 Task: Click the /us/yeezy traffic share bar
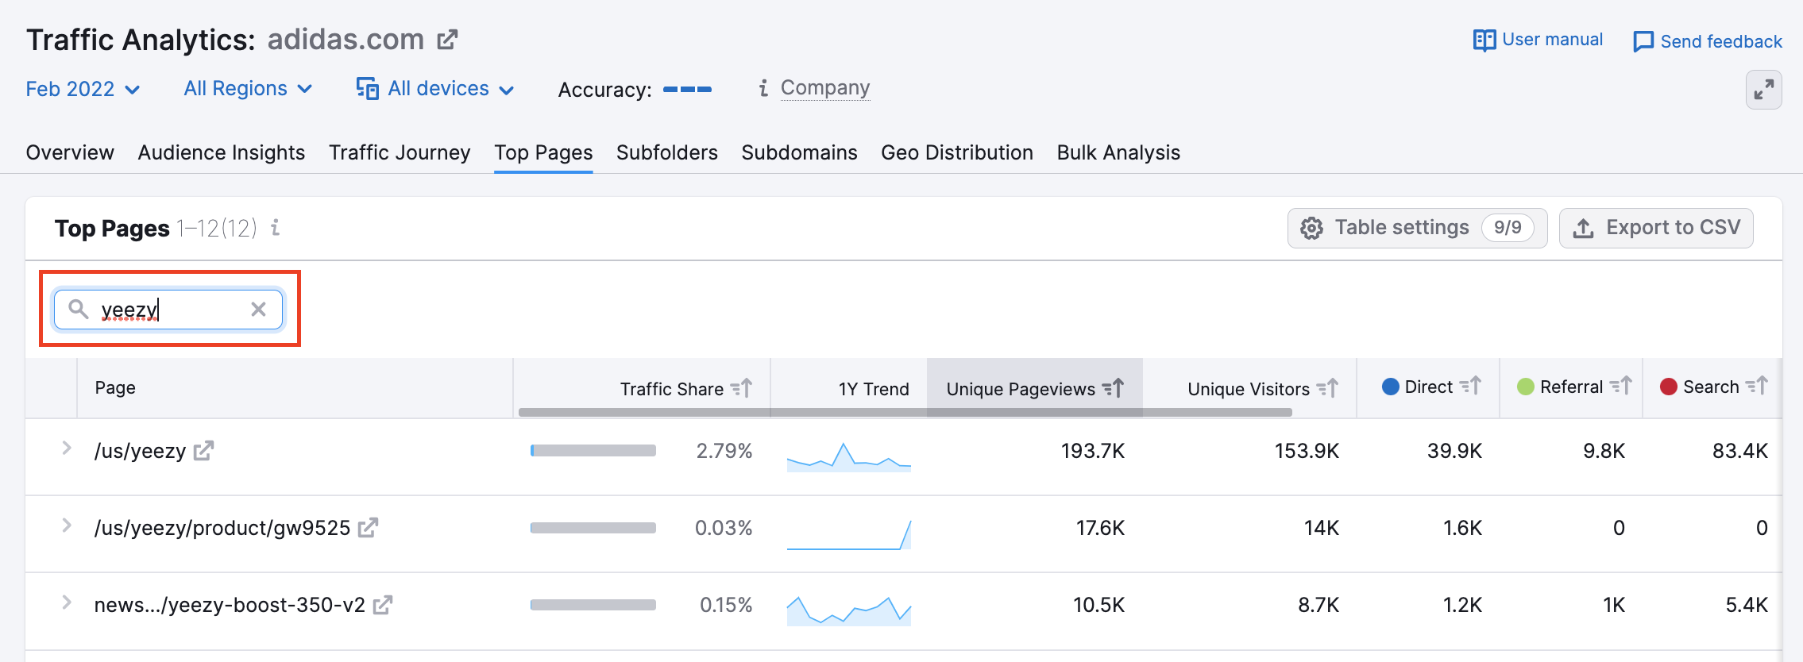(593, 451)
